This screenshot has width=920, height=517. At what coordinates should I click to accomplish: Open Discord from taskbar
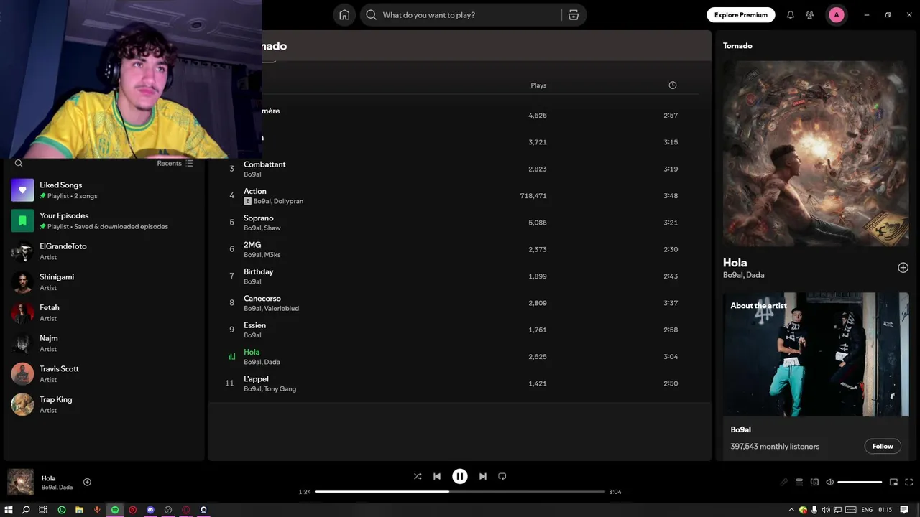point(150,510)
